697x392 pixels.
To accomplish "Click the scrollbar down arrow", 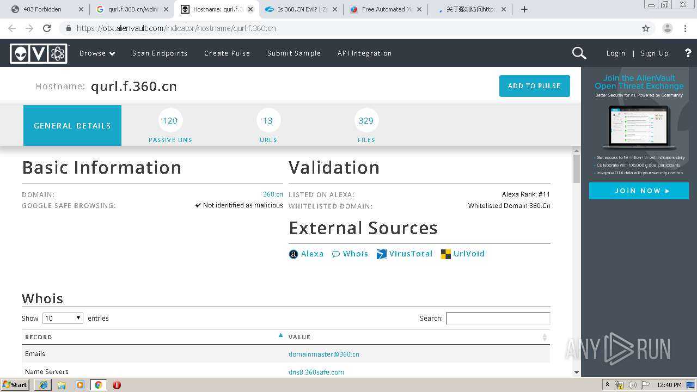I will (x=577, y=372).
